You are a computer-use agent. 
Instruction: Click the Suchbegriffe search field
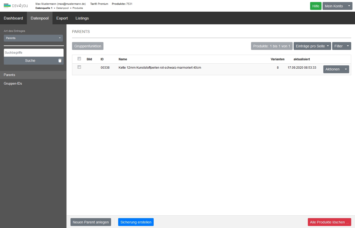click(33, 53)
